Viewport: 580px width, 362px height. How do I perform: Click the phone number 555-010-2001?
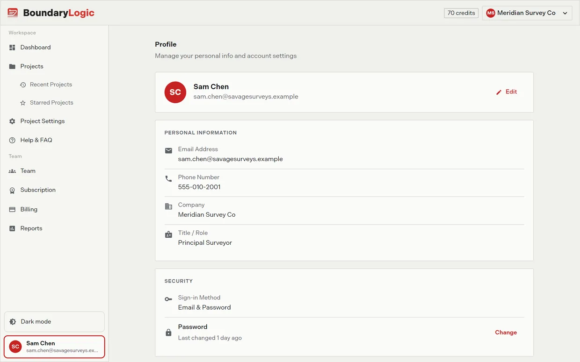(x=199, y=187)
